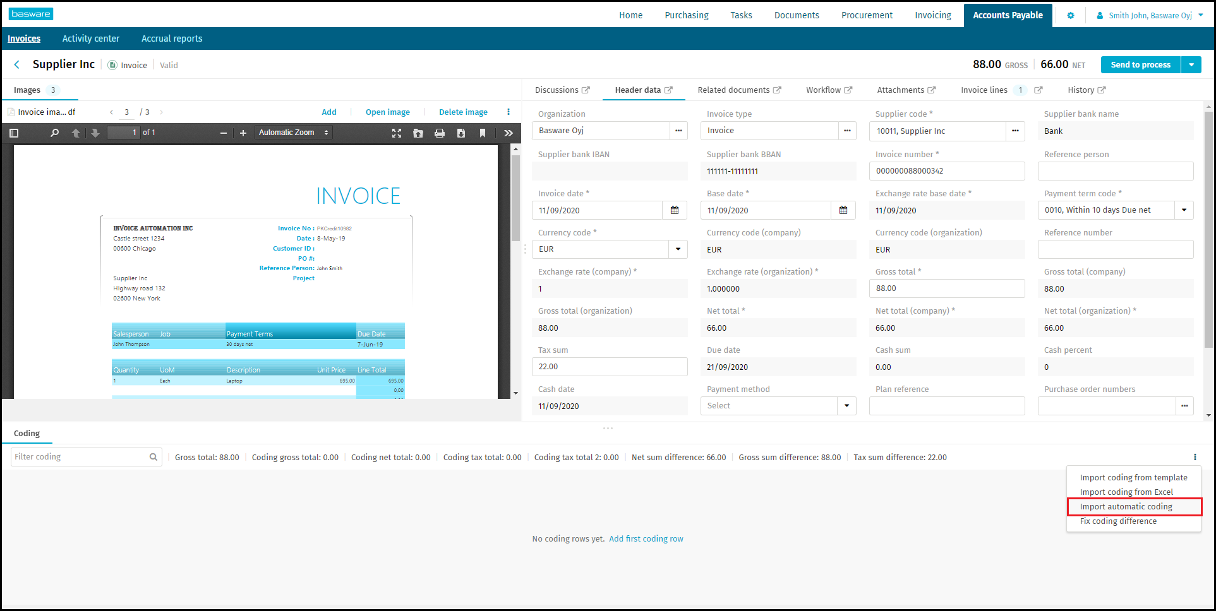Open Payment term code dropdown
The height and width of the screenshot is (611, 1216).
coord(1184,210)
